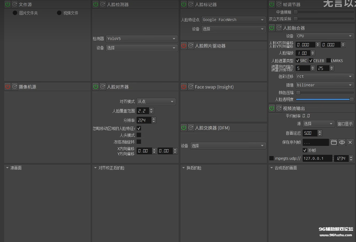
Task: Open folder browse icon for 保存序列帧
Action: [334, 142]
